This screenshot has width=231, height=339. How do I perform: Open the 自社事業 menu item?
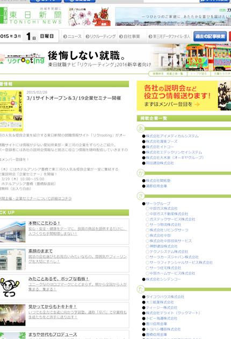(129, 37)
